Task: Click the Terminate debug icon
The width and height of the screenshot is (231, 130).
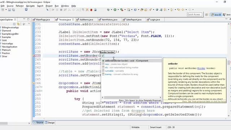Action: pos(61,10)
